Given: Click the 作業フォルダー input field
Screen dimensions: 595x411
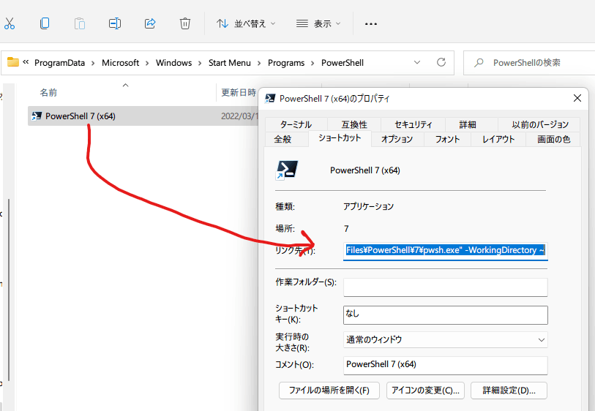Looking at the screenshot, I should 446,287.
